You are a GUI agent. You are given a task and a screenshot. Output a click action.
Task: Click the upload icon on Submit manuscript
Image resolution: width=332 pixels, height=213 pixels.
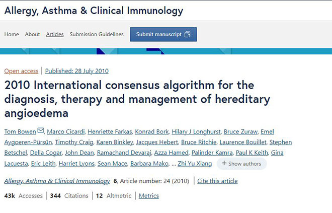tap(188, 34)
